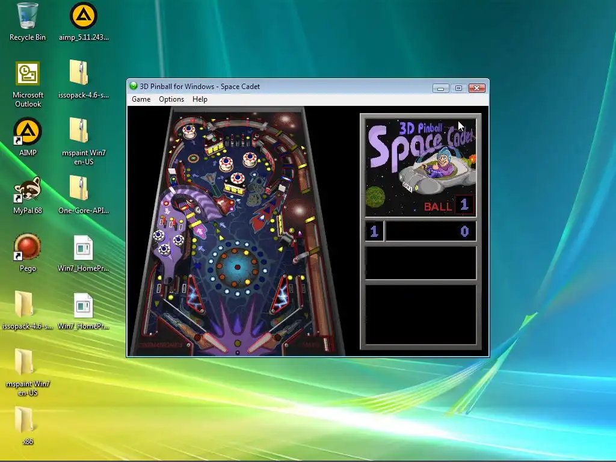Select the MyPal 68 raccoon icon
Screen dimensions: 616x462
28,195
